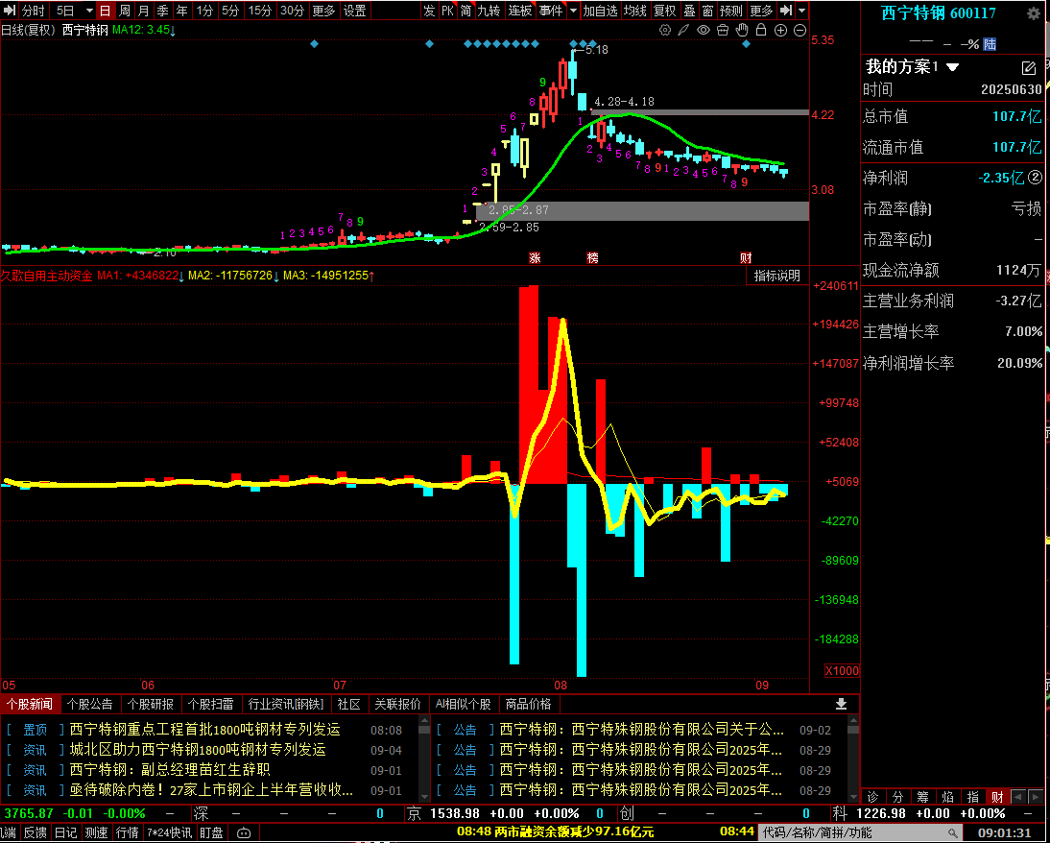Open dropdown arrow at toolbar far right

pos(802,11)
